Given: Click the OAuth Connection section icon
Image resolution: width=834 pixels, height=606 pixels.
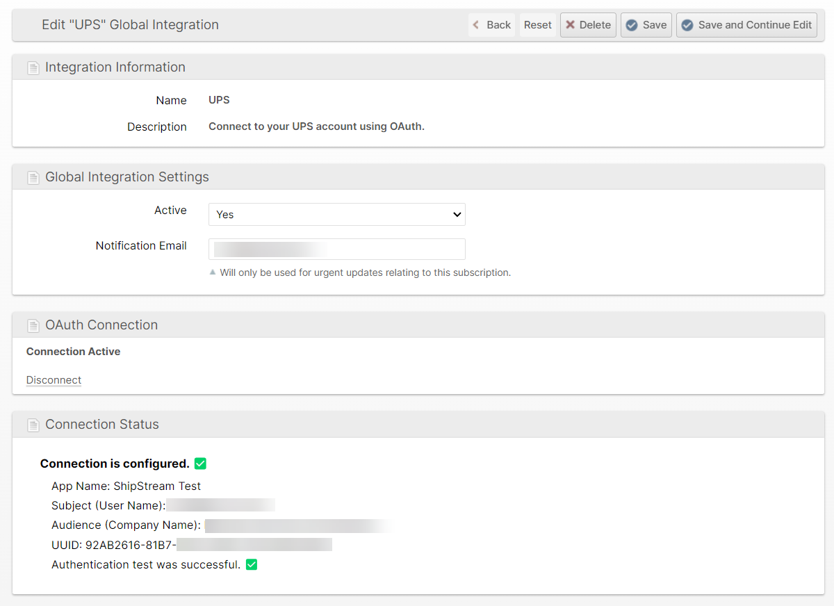Looking at the screenshot, I should click(33, 326).
